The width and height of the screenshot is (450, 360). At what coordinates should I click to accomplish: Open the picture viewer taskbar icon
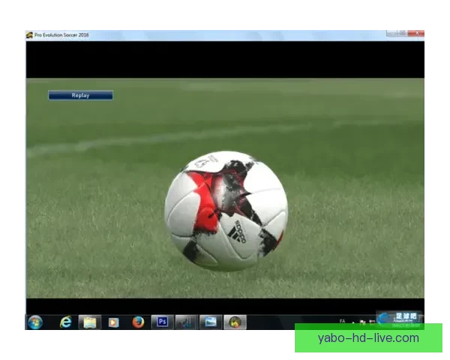click(211, 322)
